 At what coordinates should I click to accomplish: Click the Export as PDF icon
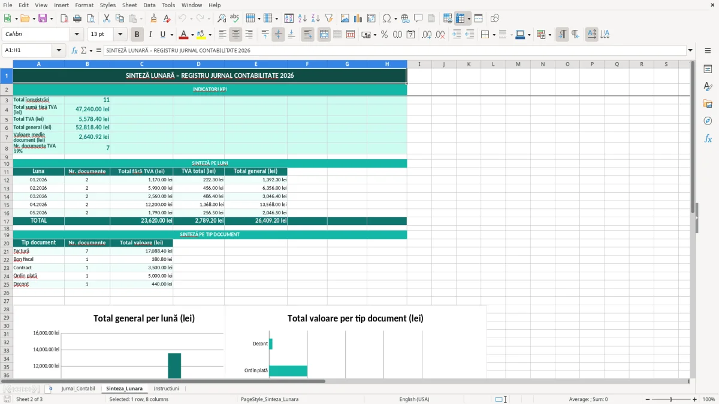[x=64, y=19]
